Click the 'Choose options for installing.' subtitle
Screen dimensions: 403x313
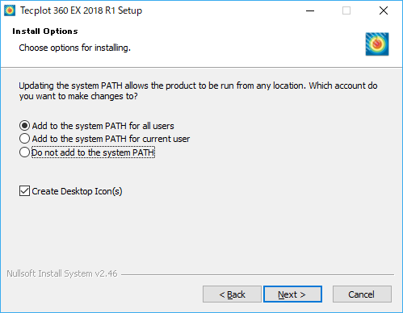(x=74, y=48)
